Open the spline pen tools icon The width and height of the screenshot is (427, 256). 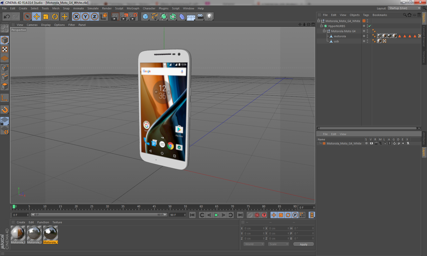tap(155, 17)
